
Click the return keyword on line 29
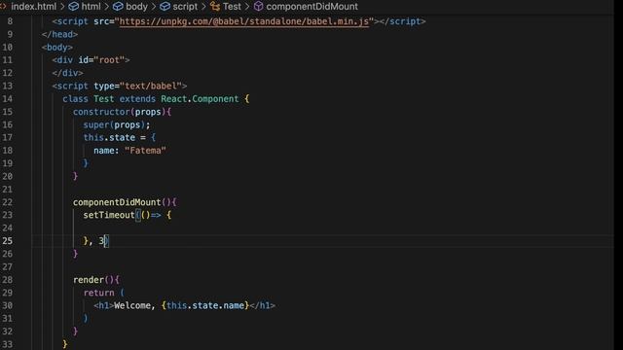pos(98,293)
